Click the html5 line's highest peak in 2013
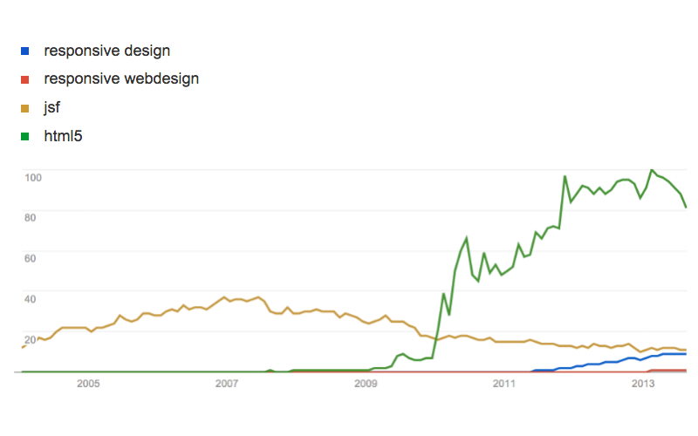 [x=652, y=170]
